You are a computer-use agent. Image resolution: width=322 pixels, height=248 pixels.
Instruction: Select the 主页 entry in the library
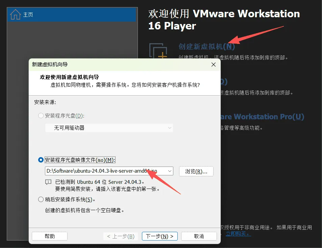coord(72,15)
